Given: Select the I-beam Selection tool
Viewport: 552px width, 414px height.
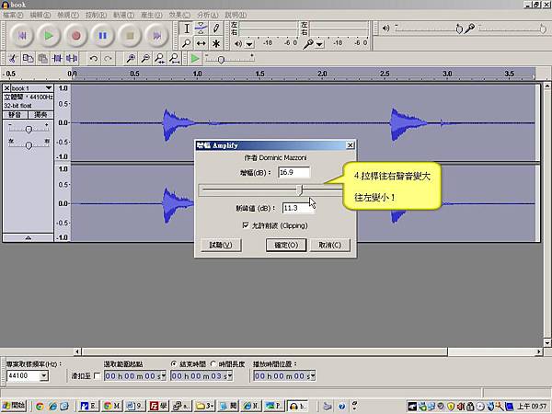Looking at the screenshot, I should (187, 29).
